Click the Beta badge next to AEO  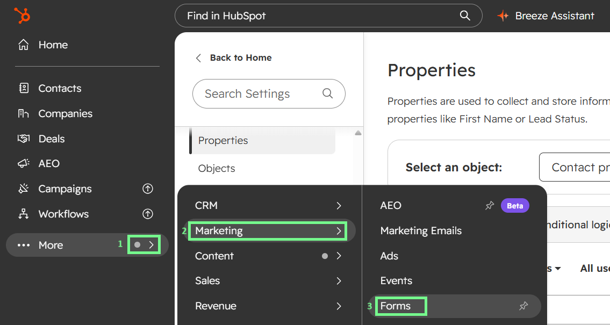515,206
